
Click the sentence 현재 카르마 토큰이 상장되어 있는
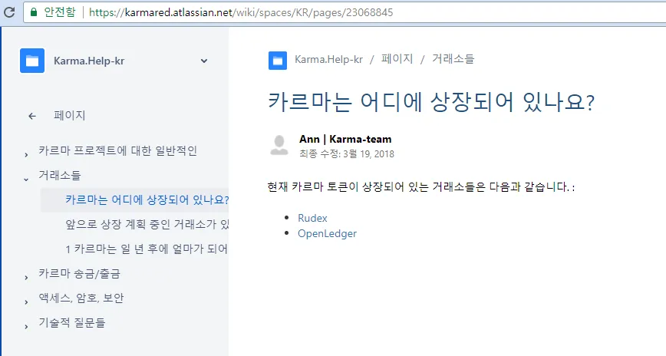point(348,187)
